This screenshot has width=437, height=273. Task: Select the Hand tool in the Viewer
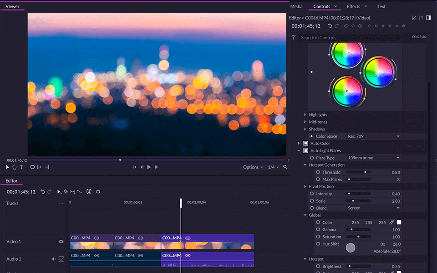pos(15,167)
